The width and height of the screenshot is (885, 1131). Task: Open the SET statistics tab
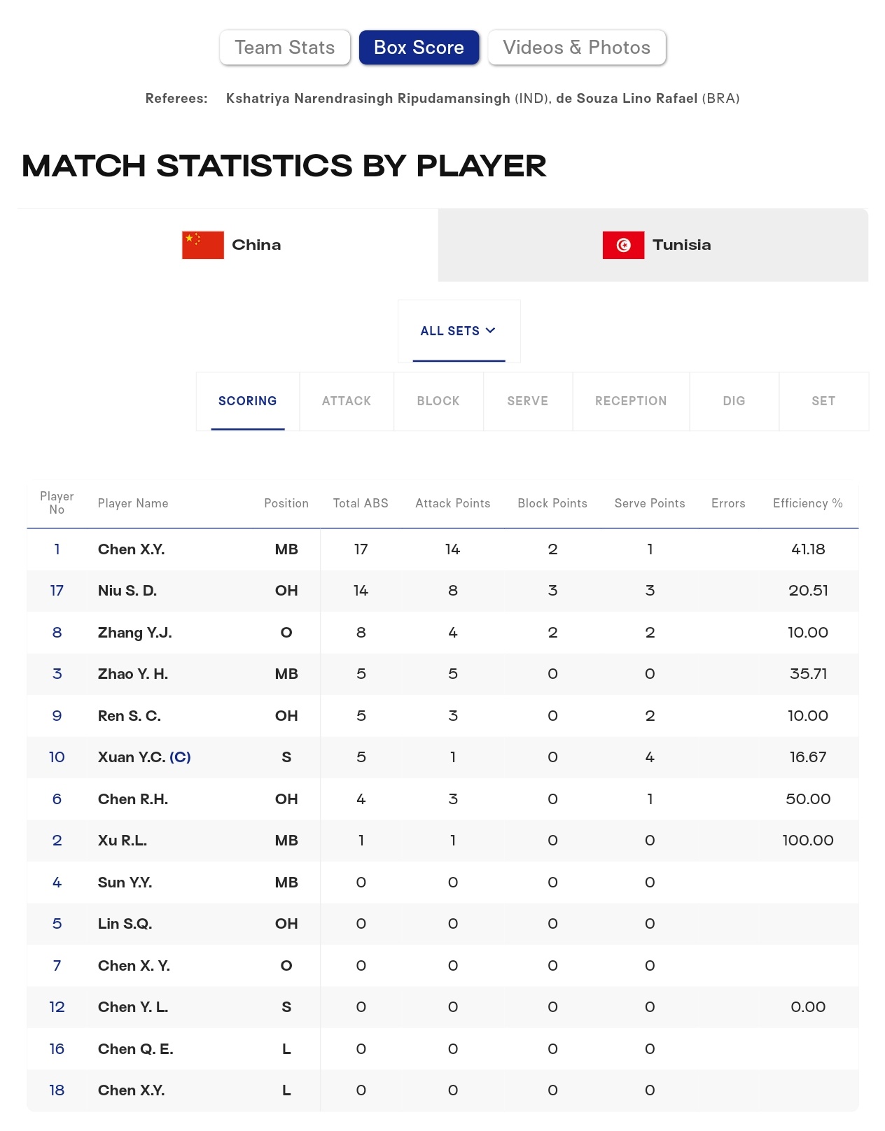pyautogui.click(x=823, y=401)
